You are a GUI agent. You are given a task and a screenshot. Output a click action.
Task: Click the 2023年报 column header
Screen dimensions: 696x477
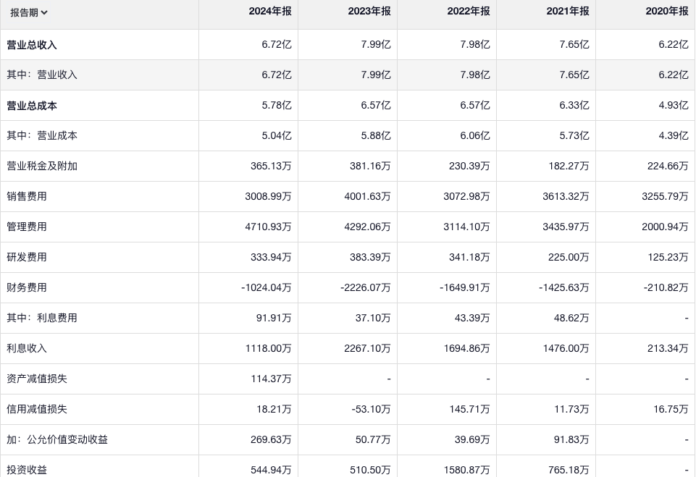click(x=369, y=12)
